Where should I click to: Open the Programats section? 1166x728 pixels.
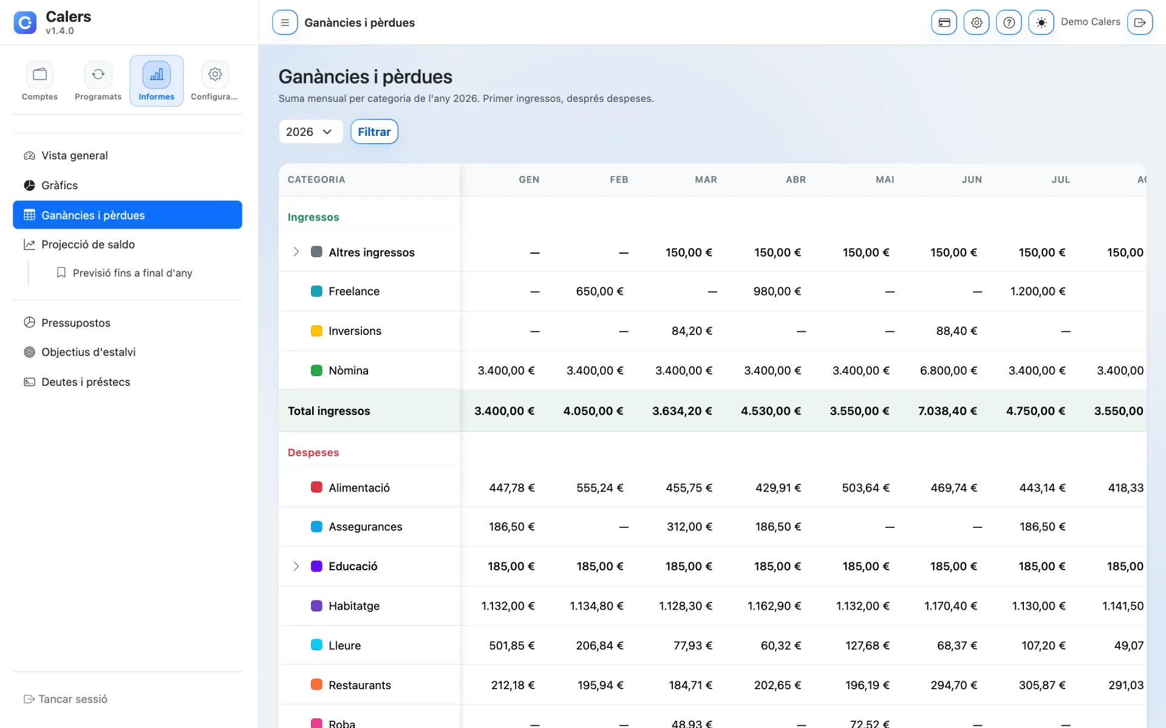(x=98, y=81)
